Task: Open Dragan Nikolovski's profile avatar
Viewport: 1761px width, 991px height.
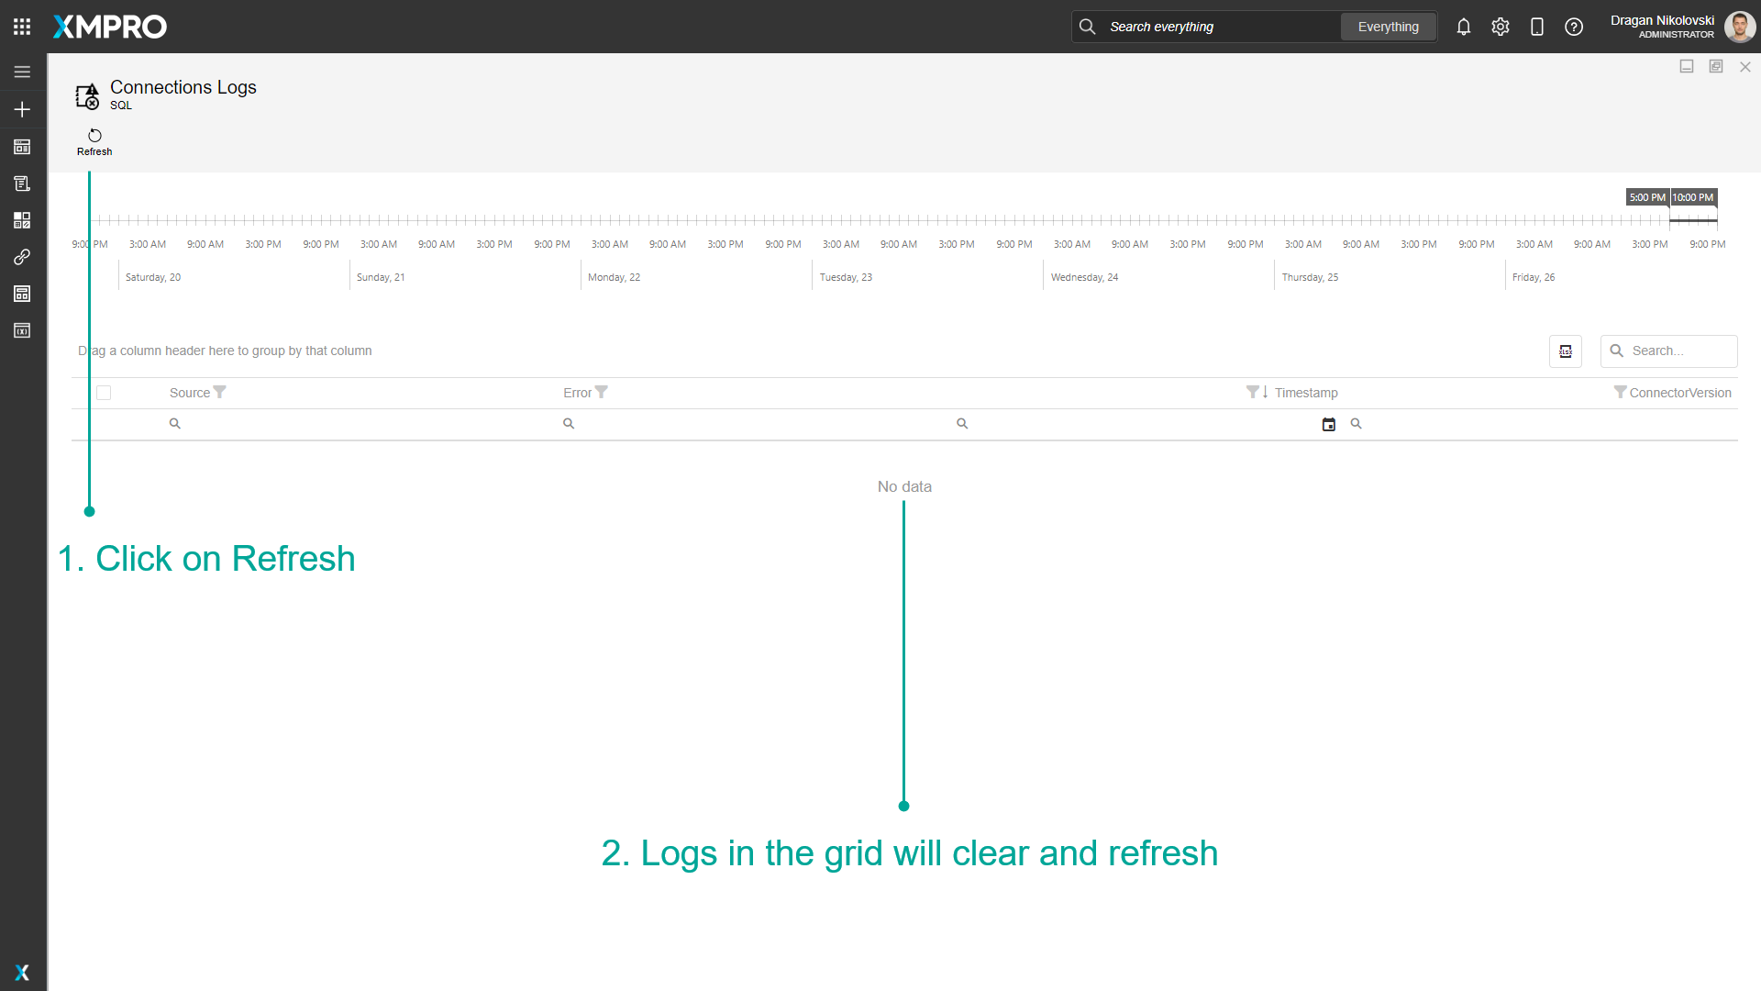Action: (1740, 27)
